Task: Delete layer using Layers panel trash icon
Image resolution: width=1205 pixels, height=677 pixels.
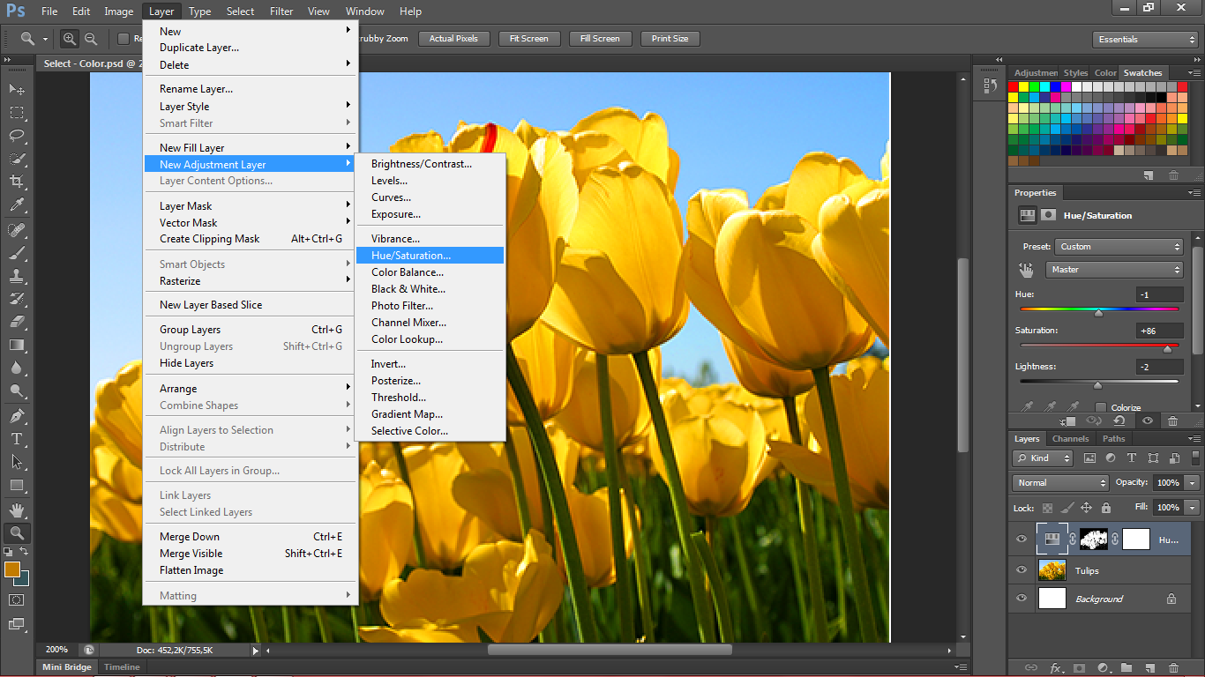Action: click(x=1173, y=668)
